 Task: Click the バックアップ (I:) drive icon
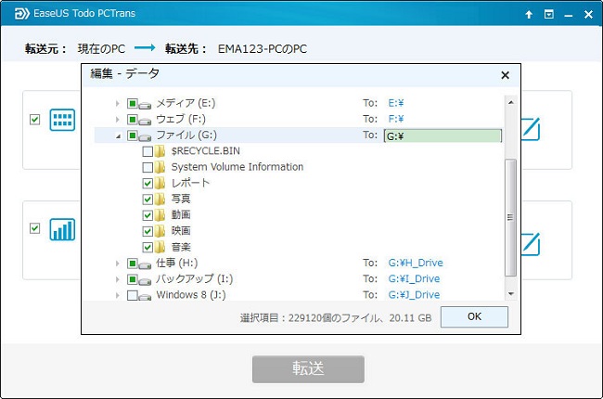pyautogui.click(x=145, y=281)
